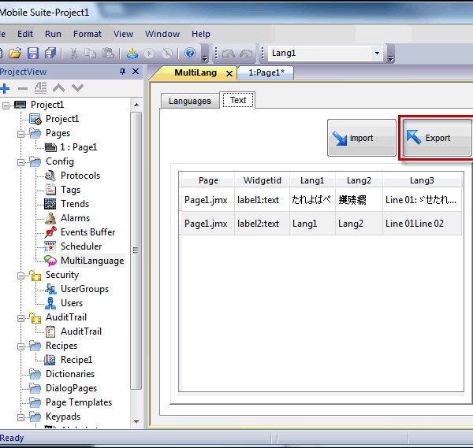Collapse the Security folder node
The image size is (473, 448).
click(x=20, y=276)
